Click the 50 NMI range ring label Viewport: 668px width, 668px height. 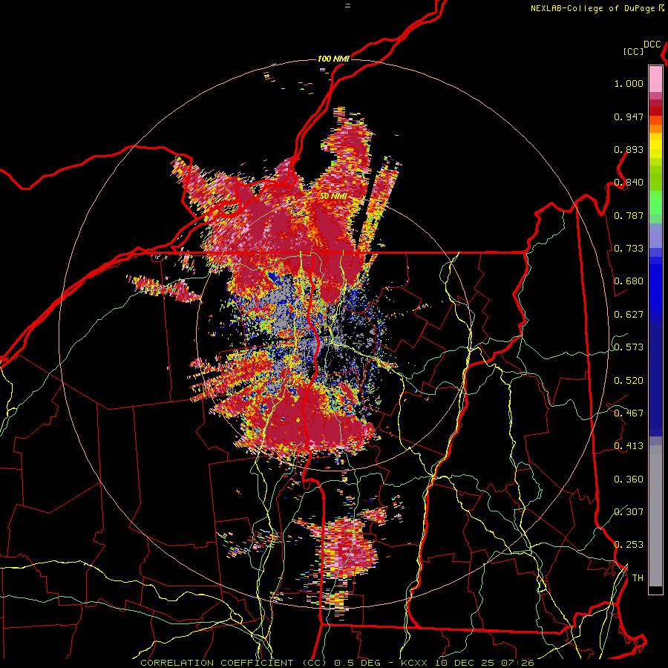coord(333,196)
